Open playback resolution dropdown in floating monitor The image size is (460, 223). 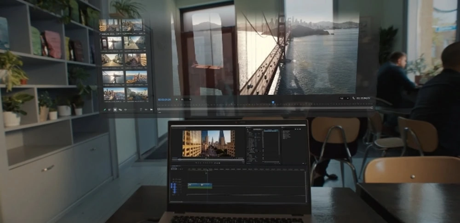click(x=343, y=98)
